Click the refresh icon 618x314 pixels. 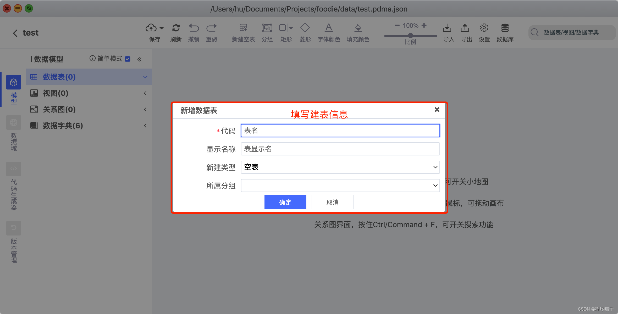click(176, 28)
